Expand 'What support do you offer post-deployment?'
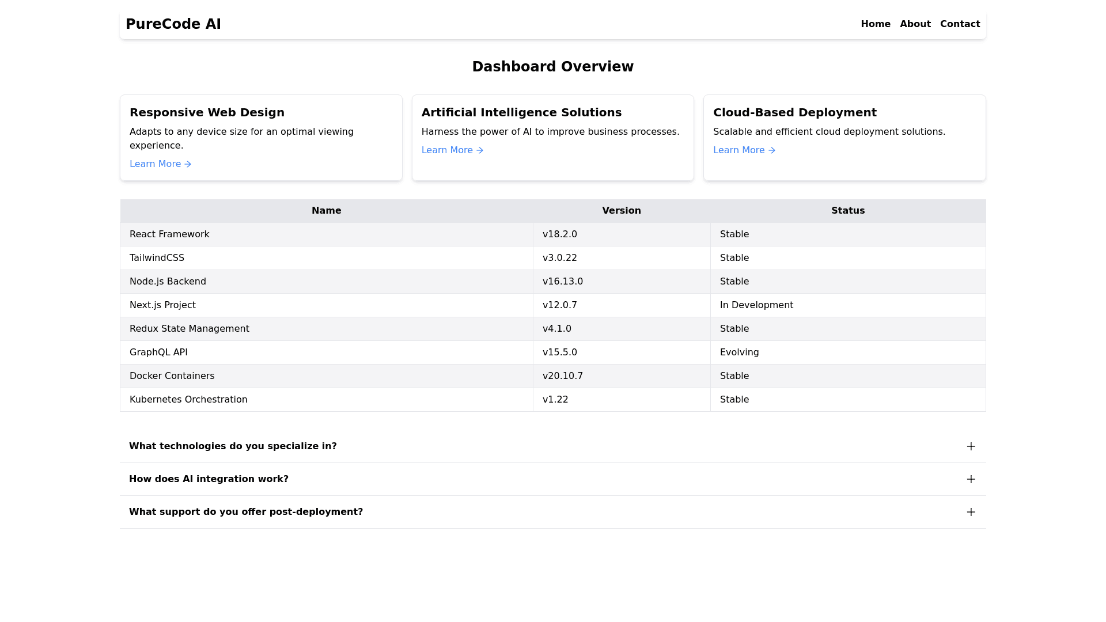This screenshot has height=622, width=1106. point(246,512)
